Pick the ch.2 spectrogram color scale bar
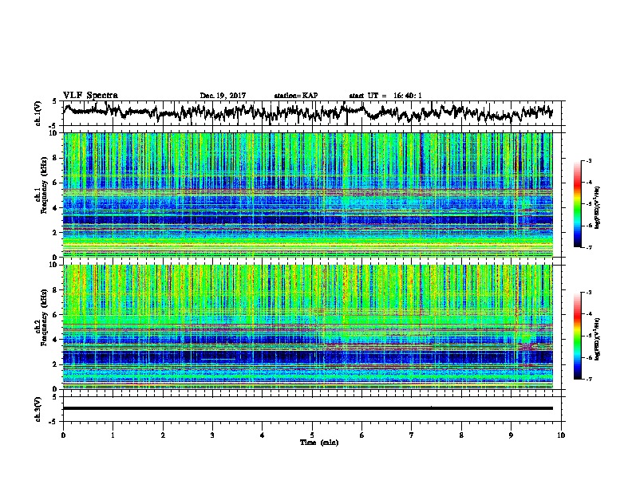The image size is (632, 488). pyautogui.click(x=578, y=336)
